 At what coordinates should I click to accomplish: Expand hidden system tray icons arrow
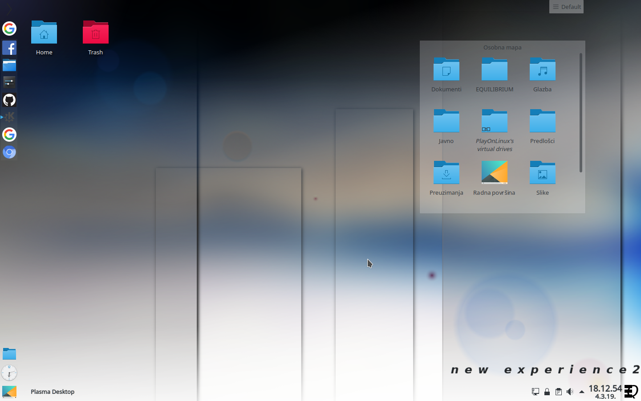pos(581,392)
